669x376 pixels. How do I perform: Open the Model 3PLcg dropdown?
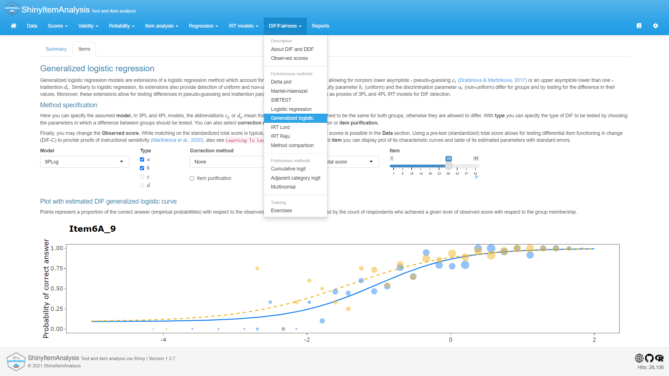coord(84,162)
